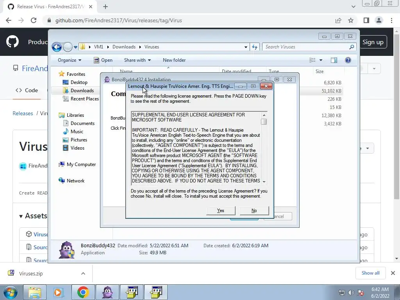Reload the GitHub page in Chrome

click(34, 20)
